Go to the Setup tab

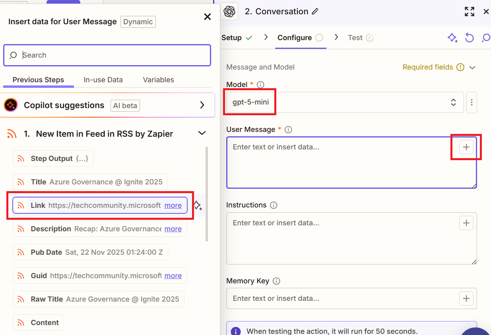237,38
